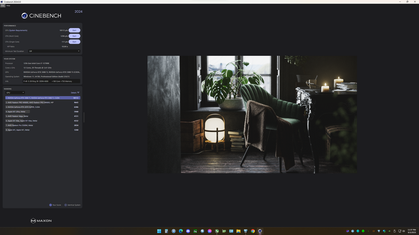Viewport: 419px width, 235px height.
Task: Open File Explorer from the taskbar
Action: [x=238, y=231]
